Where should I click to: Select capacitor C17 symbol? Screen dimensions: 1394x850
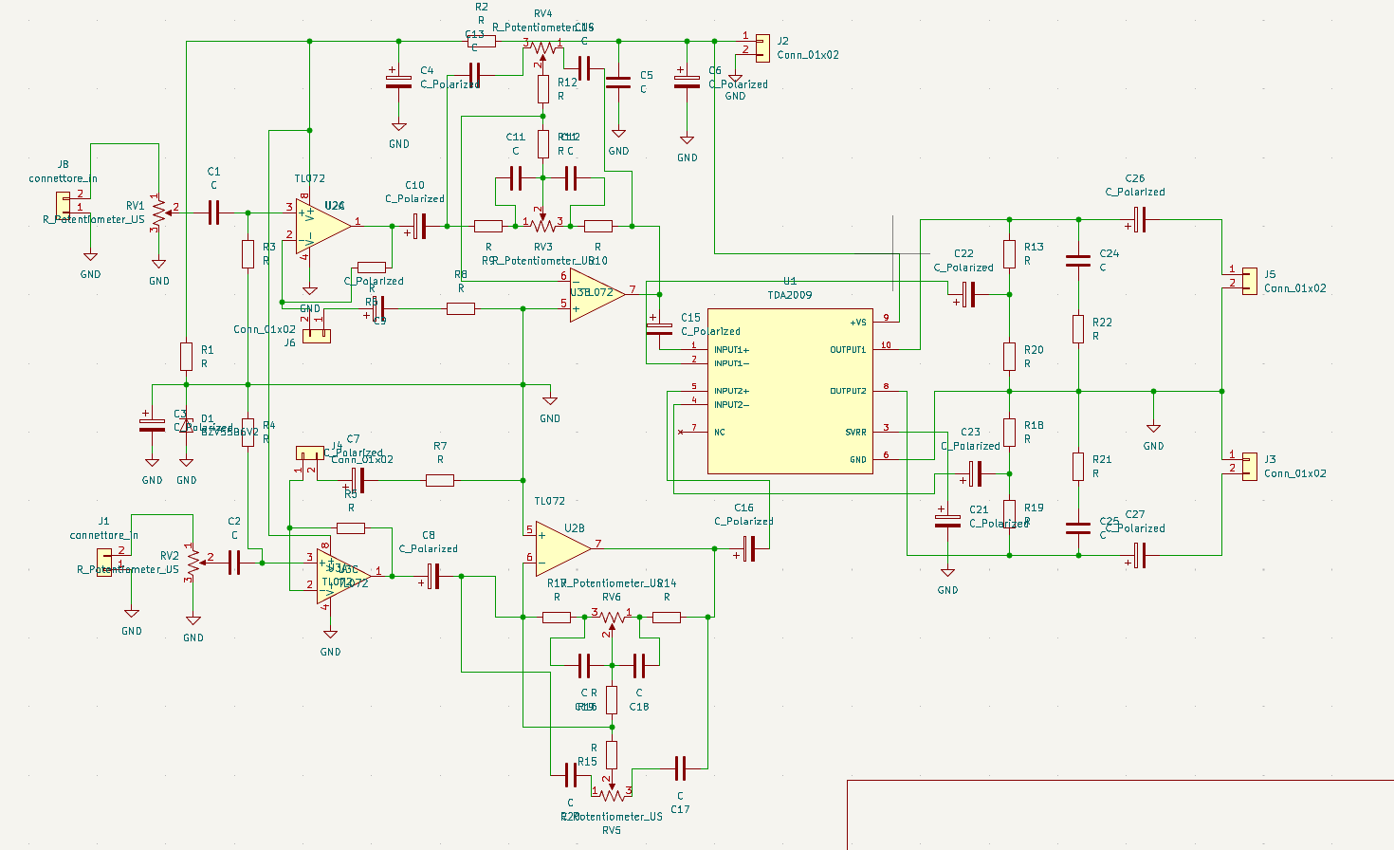point(680,767)
